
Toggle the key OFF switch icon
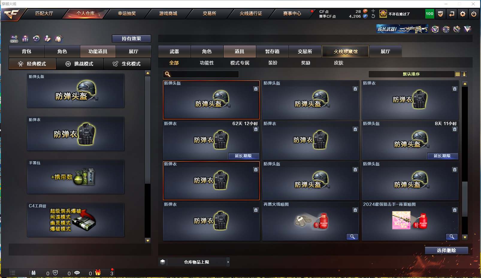pyautogui.click(x=14, y=39)
